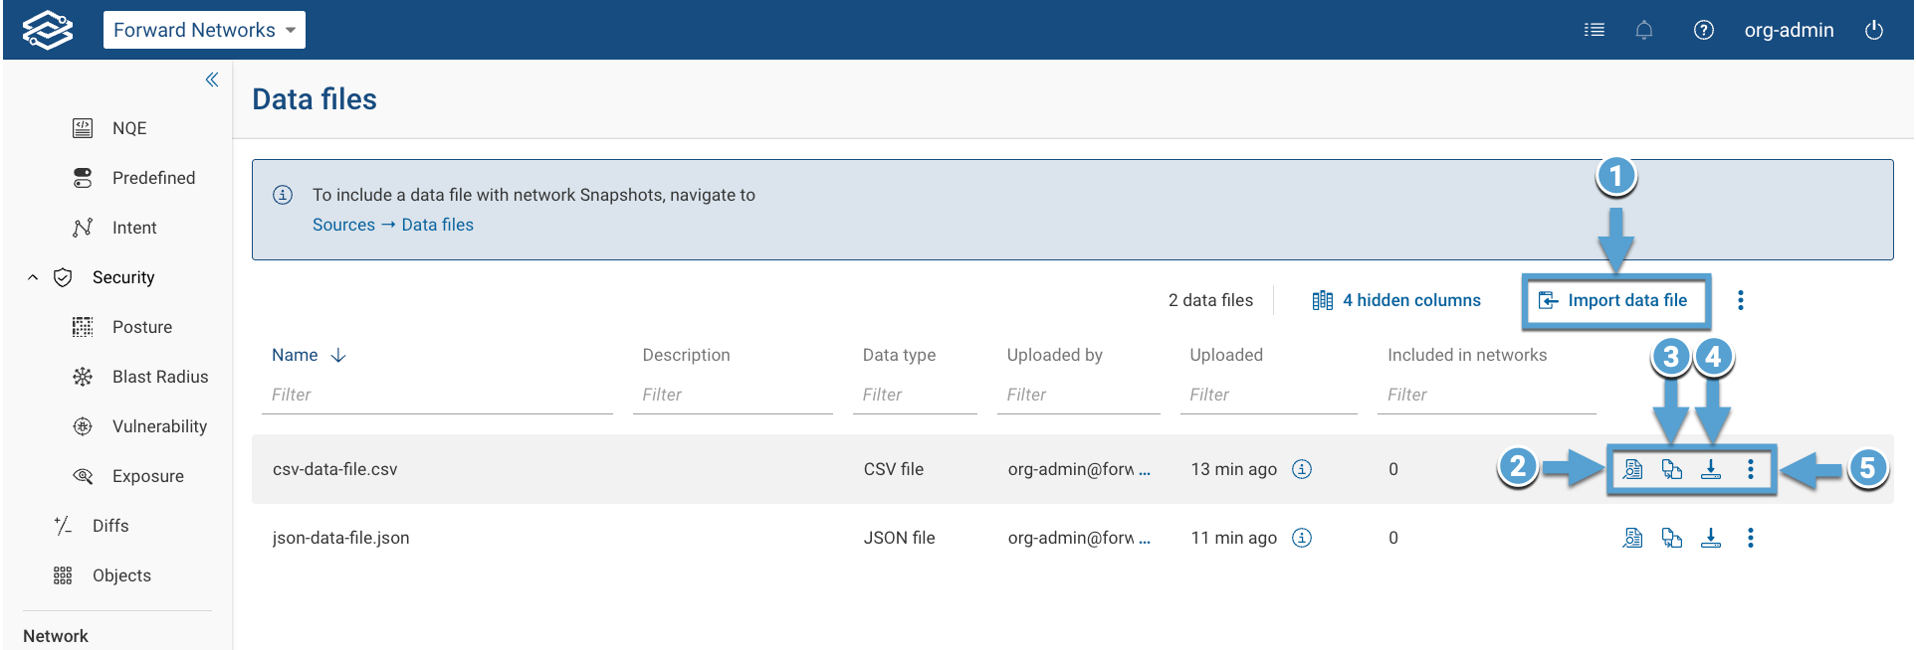The height and width of the screenshot is (650, 1916).
Task: Click the Objects grid icon
Action: pos(63,575)
